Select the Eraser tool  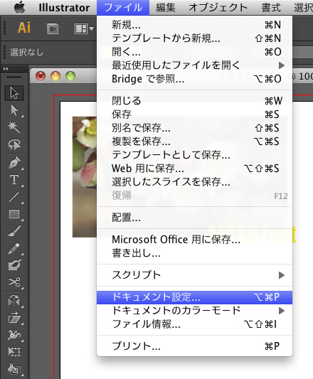[14, 265]
